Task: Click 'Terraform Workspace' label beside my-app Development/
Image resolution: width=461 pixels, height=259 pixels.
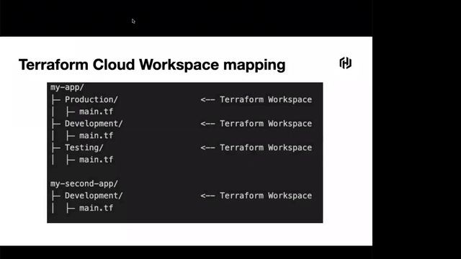Action: [266, 124]
